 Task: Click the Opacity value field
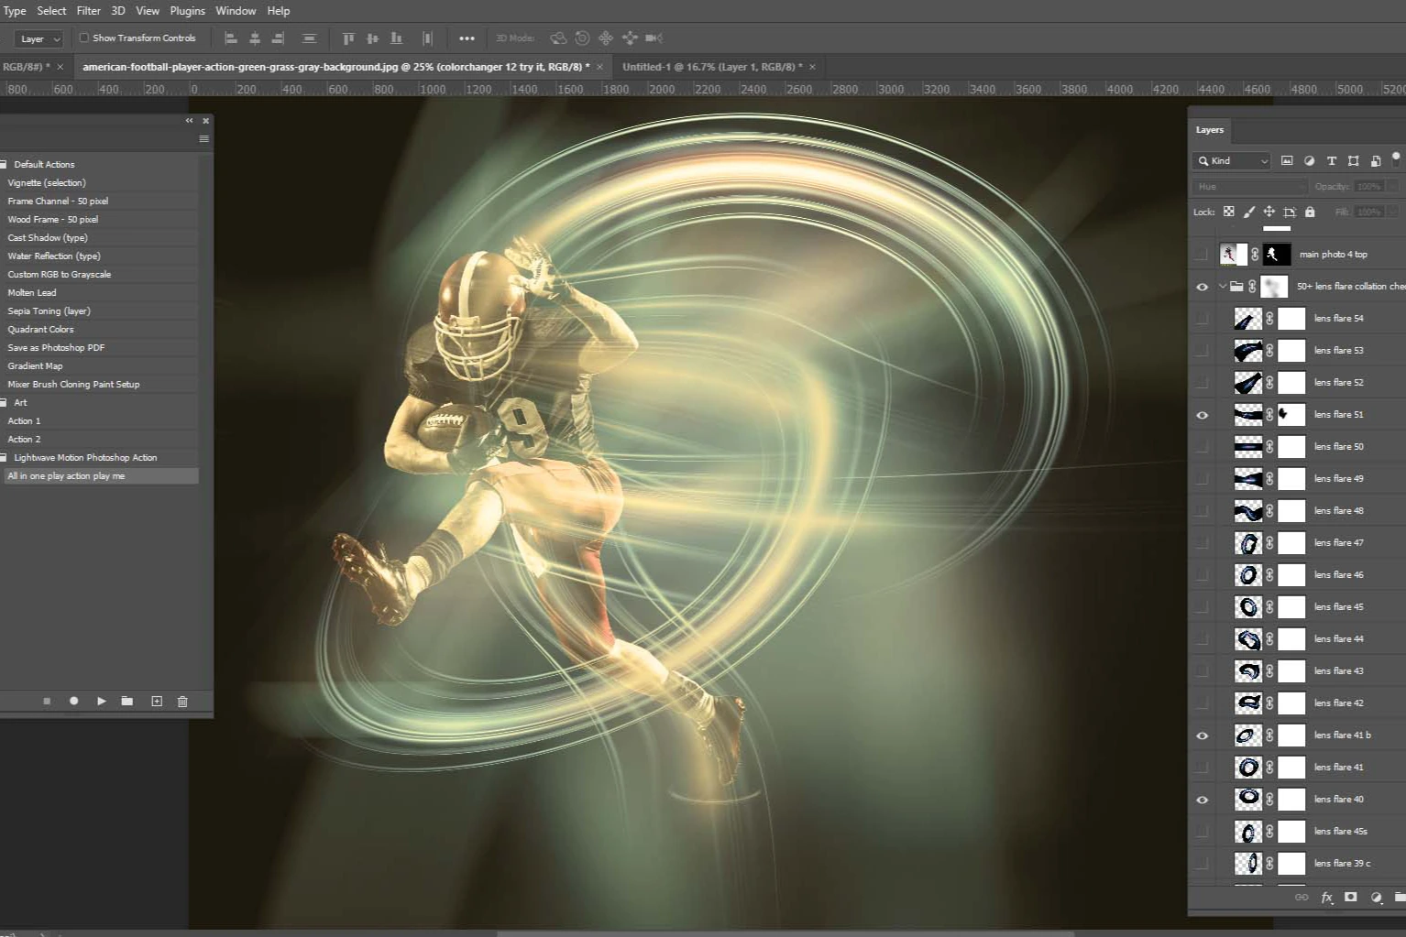1370,186
